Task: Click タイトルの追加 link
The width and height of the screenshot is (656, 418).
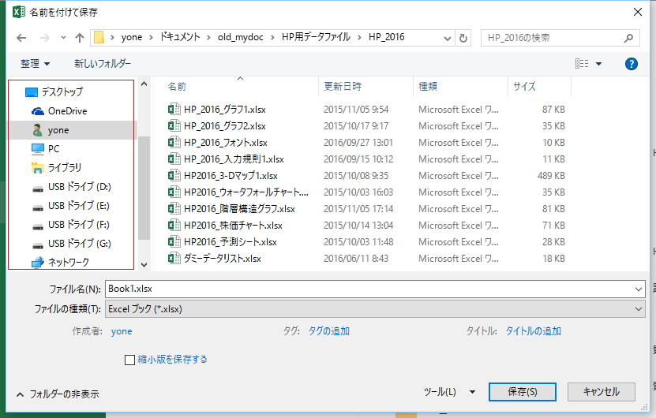Action: (x=534, y=331)
